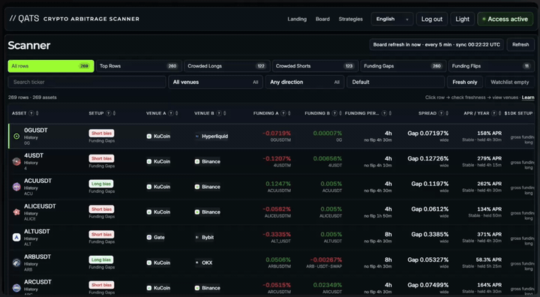The height and width of the screenshot is (297, 540).
Task: Click the APR / YEAR help icon
Action: (x=494, y=113)
